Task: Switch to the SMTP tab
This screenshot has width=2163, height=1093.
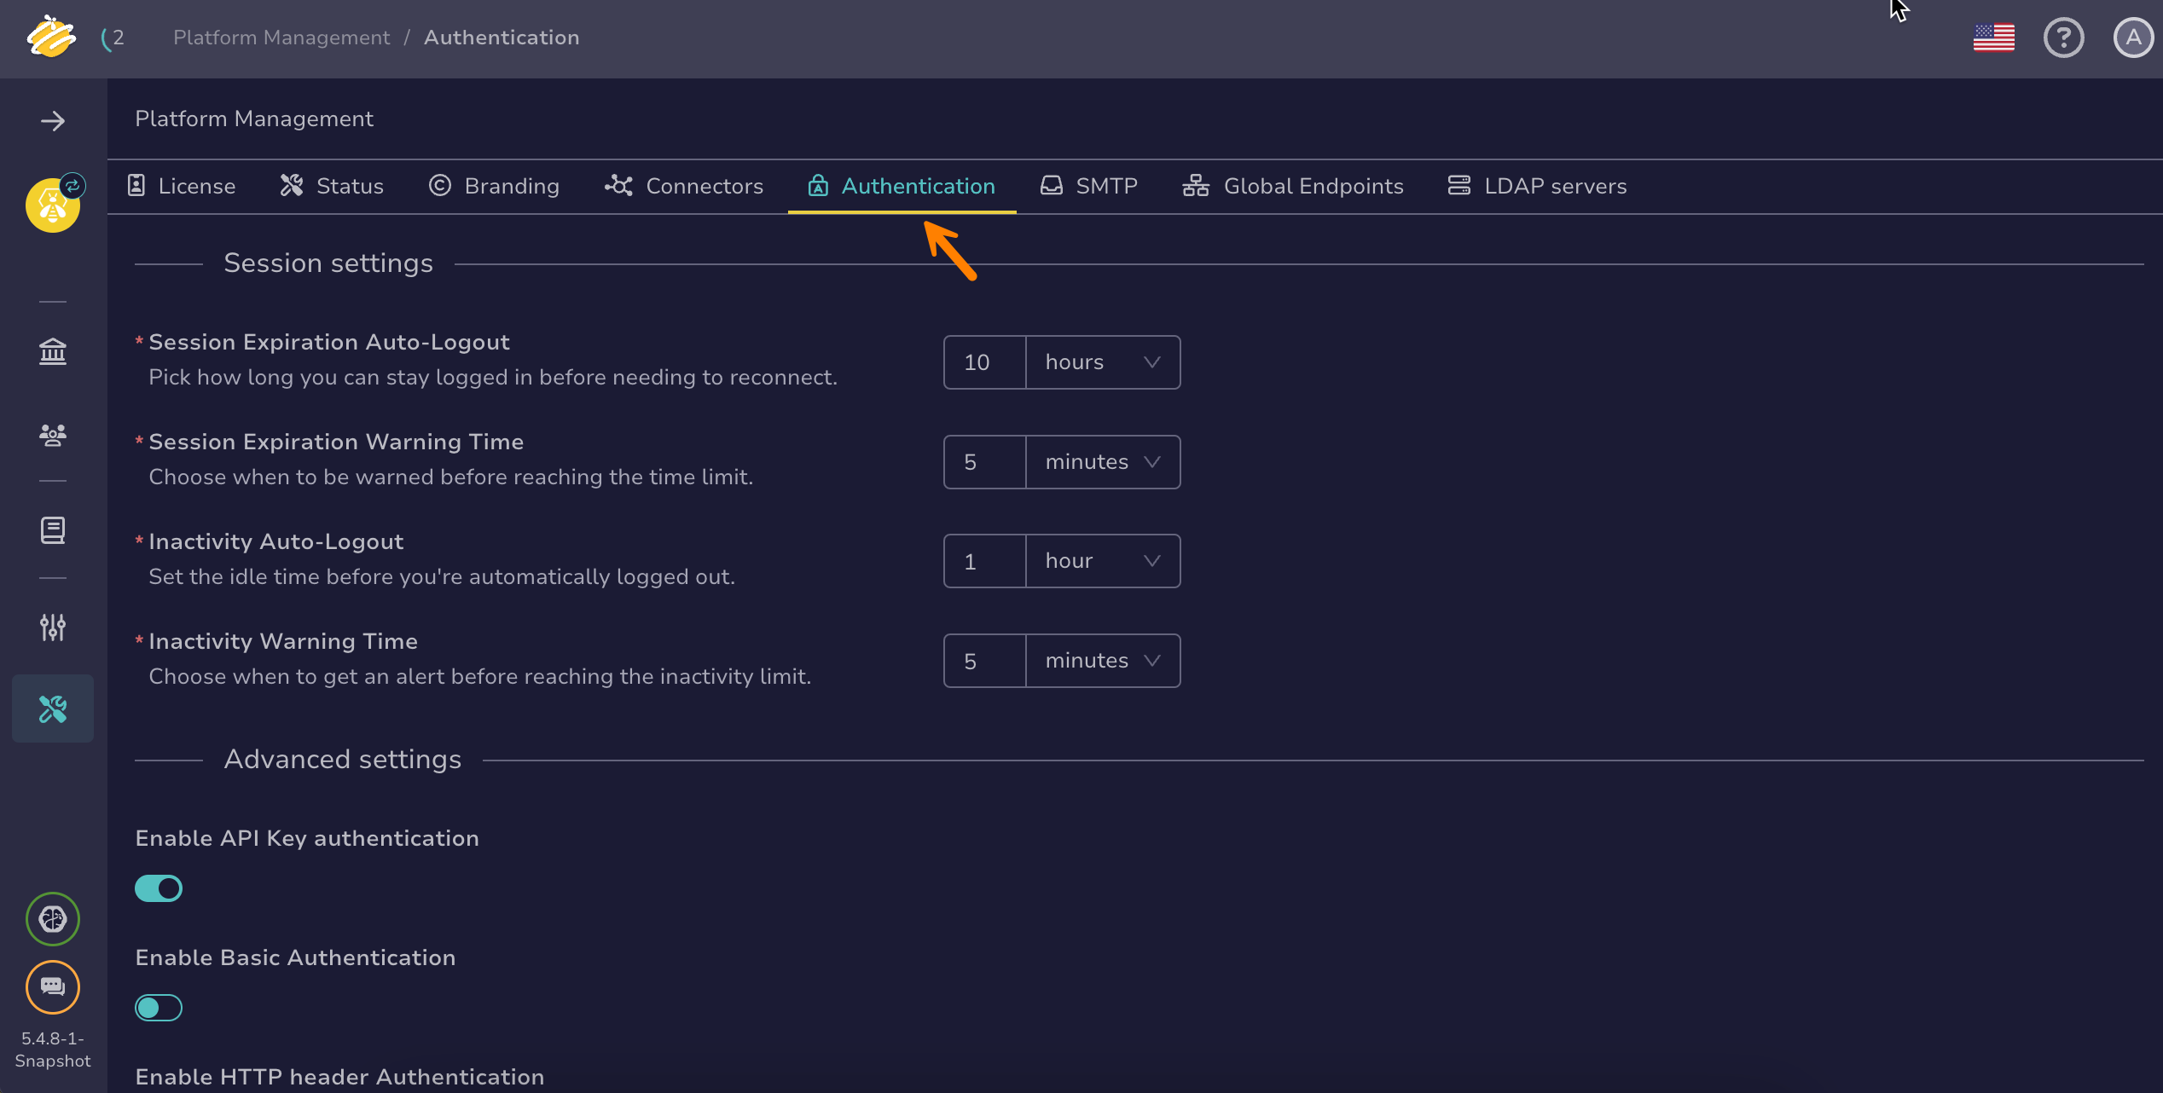Action: [x=1089, y=186]
